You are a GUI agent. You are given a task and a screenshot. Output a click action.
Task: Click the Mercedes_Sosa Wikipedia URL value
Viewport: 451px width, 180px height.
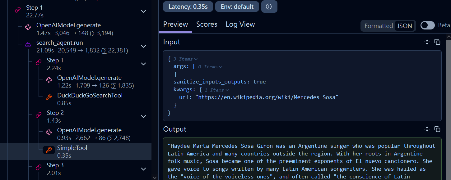(267, 97)
